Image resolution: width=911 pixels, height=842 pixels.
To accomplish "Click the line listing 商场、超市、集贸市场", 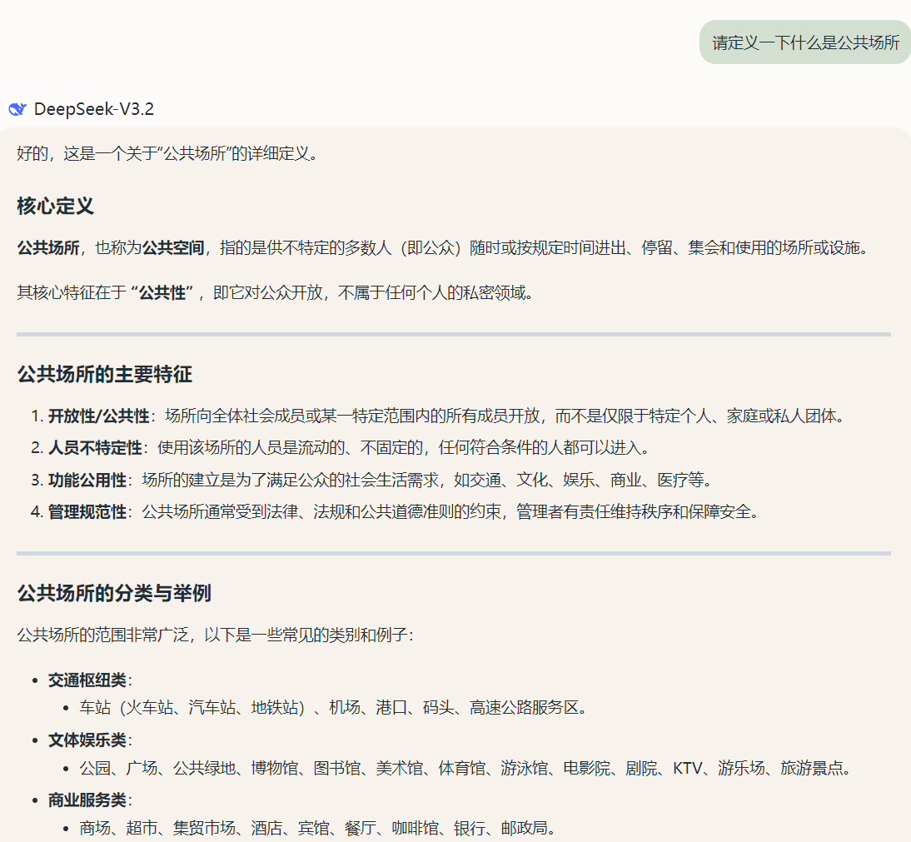I will point(316,829).
